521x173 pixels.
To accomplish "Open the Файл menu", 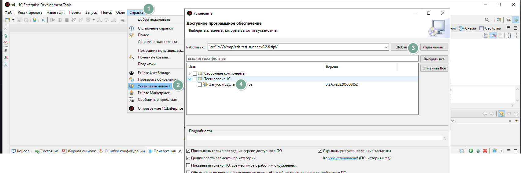I will click(9, 12).
